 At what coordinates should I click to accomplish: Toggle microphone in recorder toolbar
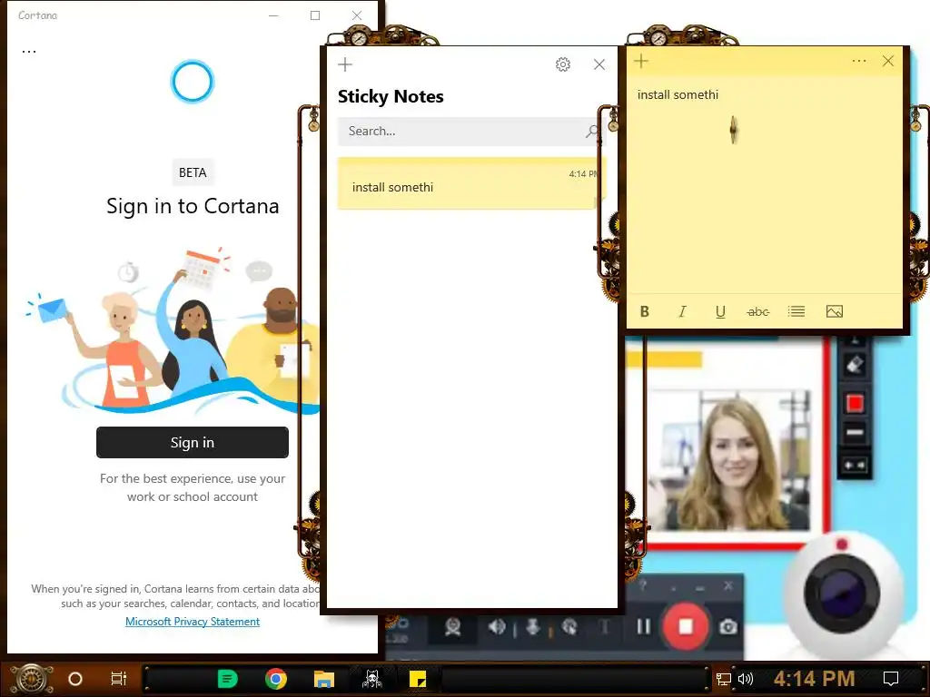(x=532, y=626)
